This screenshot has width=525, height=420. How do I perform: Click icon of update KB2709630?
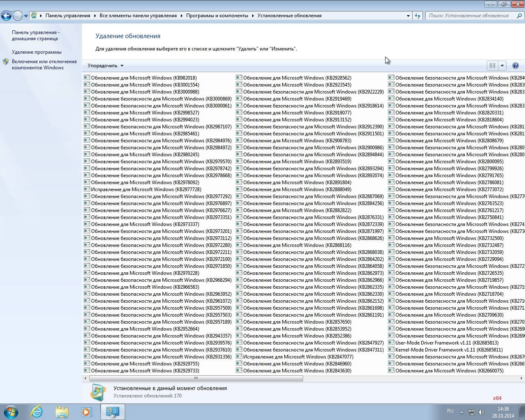[391, 315]
